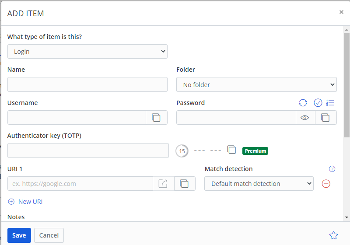The height and width of the screenshot is (245, 350).
Task: Open Default match detection dropdown
Action: (x=259, y=184)
